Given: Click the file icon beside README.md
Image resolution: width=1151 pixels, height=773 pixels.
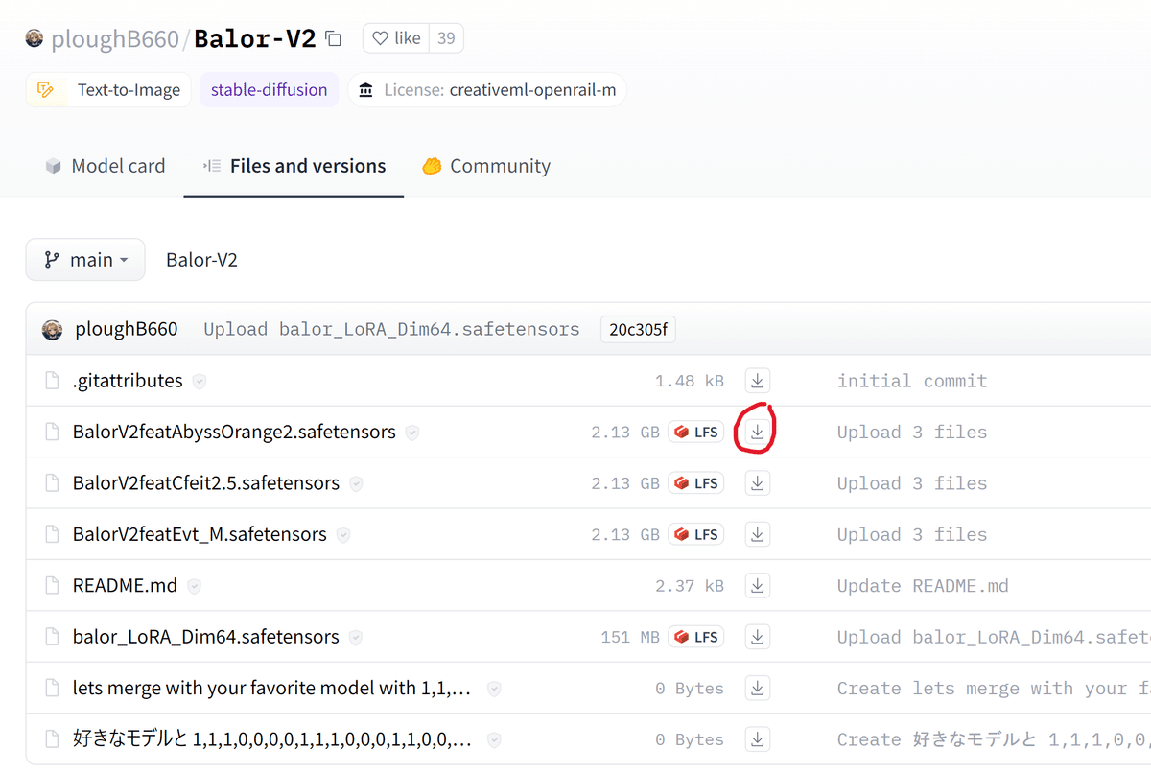Looking at the screenshot, I should coord(53,586).
